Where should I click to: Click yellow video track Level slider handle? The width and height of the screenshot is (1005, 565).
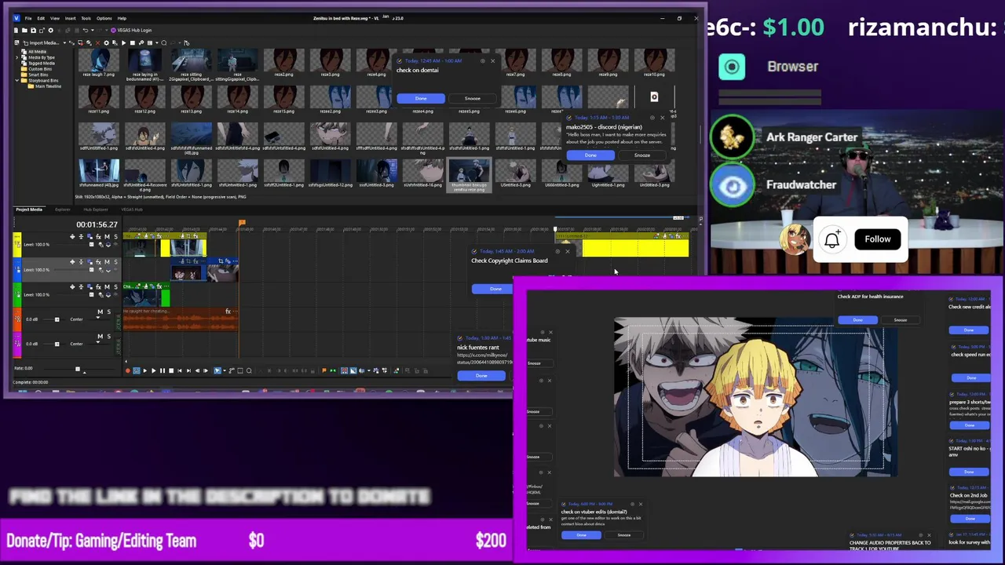pyautogui.click(x=91, y=245)
